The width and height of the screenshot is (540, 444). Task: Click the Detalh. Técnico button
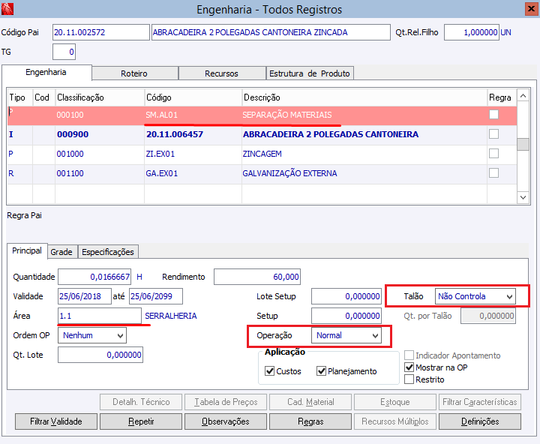click(x=141, y=402)
